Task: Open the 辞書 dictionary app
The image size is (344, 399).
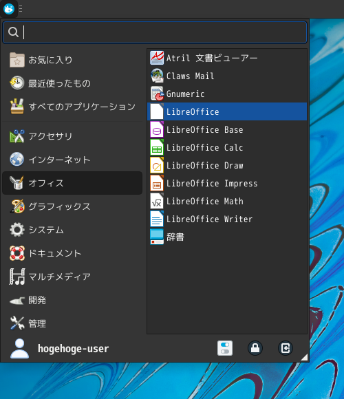Action: point(227,237)
